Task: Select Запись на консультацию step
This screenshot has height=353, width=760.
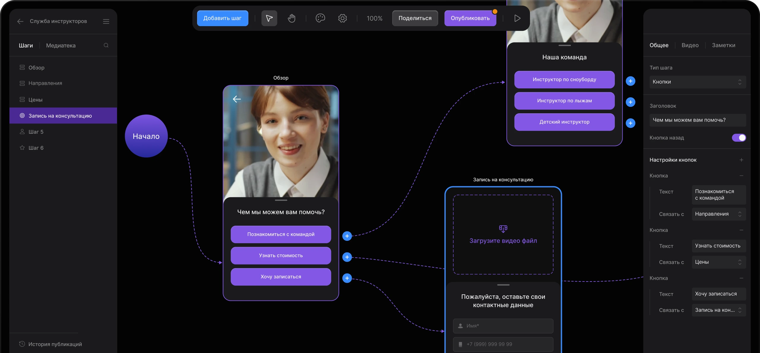Action: pos(63,116)
